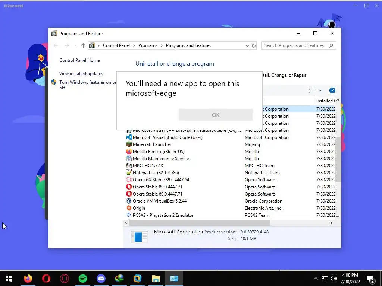Select PCSX2 - Playstation 2 Emulator entry
The image size is (382, 286).
click(163, 215)
